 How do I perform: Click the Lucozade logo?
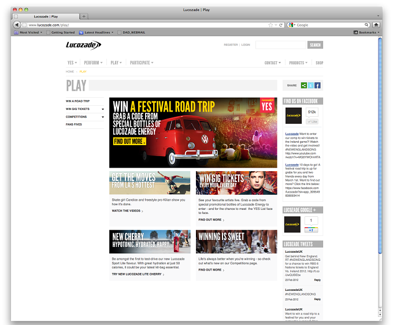[x=83, y=45]
